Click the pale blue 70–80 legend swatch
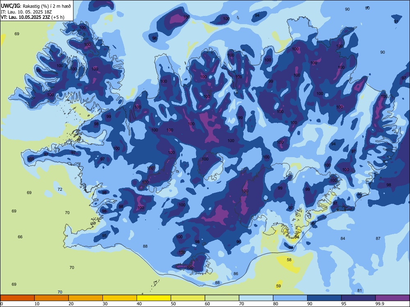The height and width of the screenshot is (307, 410). click(256, 298)
